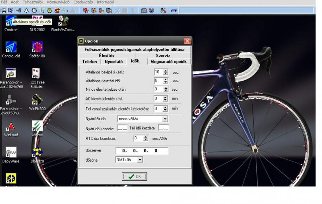Switch to the Szervíz tab
The width and height of the screenshot is (322, 204).
163,56
